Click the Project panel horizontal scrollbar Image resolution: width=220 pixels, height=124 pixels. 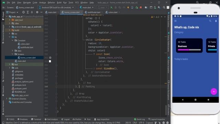click(x=21, y=116)
